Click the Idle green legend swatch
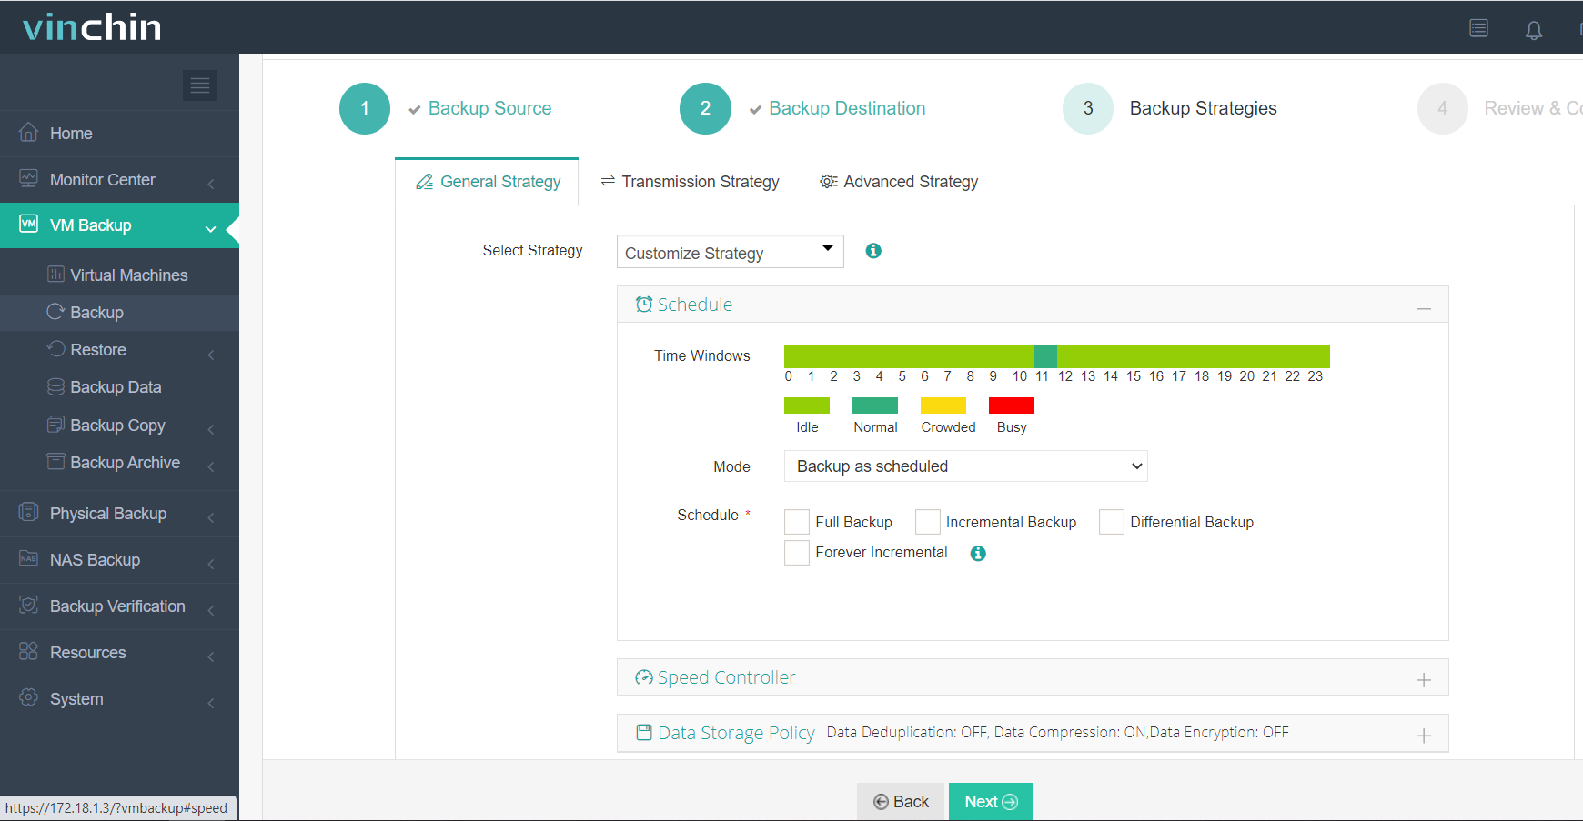The width and height of the screenshot is (1583, 821). tap(807, 405)
